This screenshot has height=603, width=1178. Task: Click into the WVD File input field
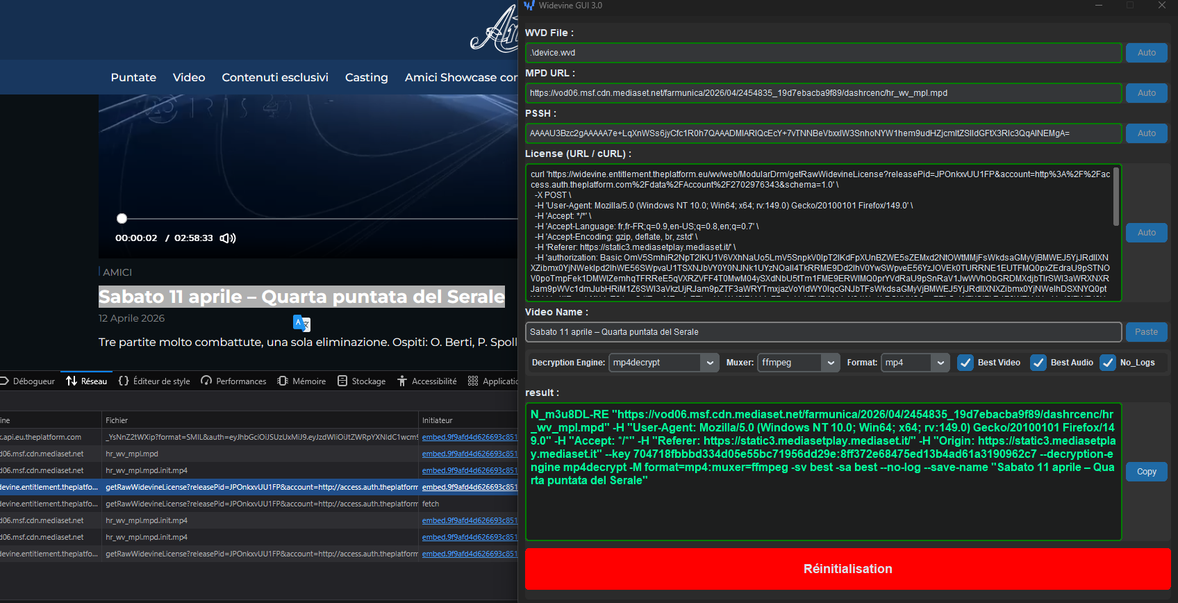(x=824, y=53)
